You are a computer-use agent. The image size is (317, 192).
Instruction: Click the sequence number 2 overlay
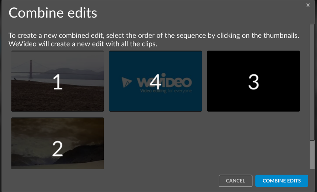(58, 148)
